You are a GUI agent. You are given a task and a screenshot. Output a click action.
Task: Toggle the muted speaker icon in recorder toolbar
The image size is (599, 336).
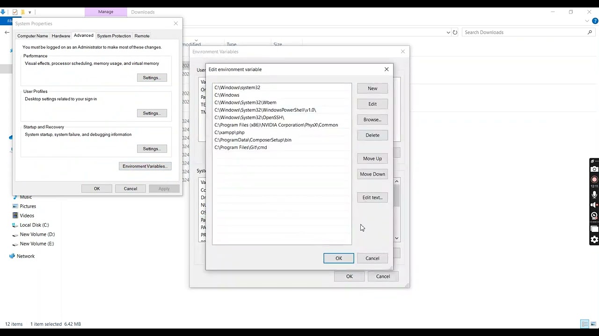tap(594, 205)
